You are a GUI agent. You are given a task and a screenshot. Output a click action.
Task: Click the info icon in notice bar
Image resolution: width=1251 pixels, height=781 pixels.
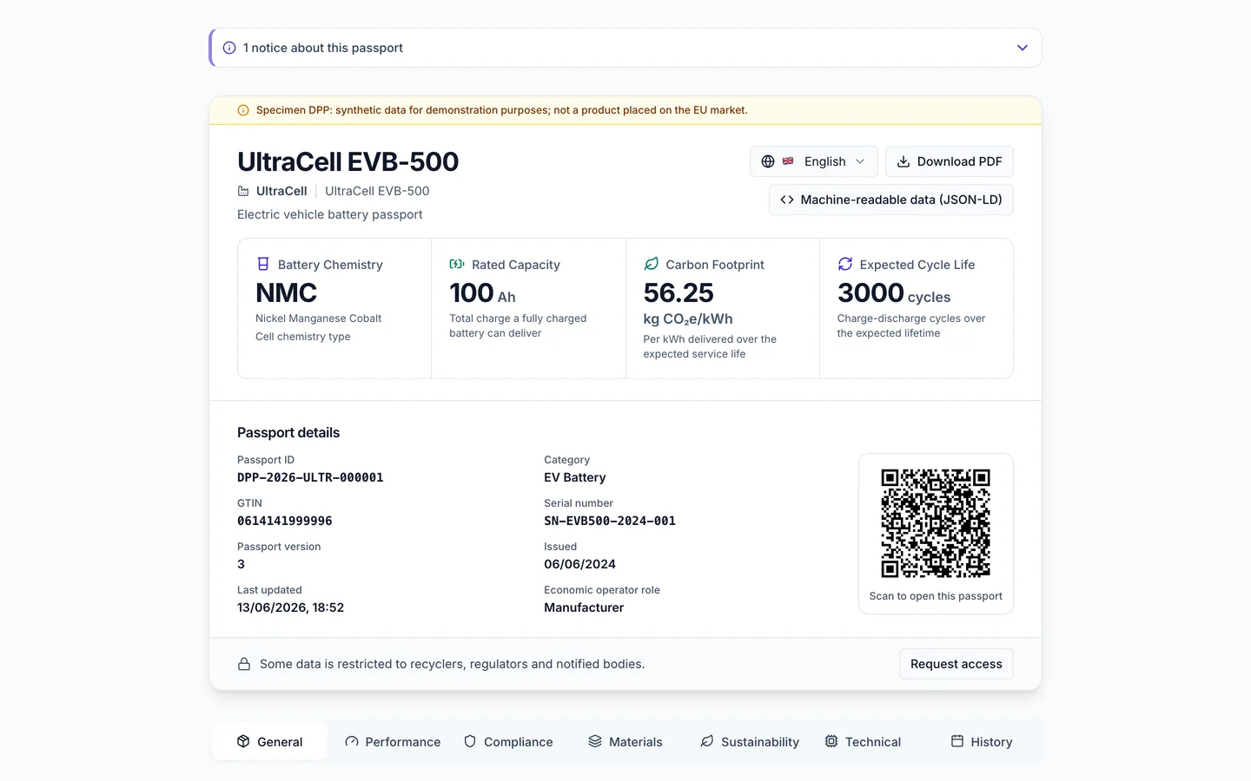click(x=229, y=48)
